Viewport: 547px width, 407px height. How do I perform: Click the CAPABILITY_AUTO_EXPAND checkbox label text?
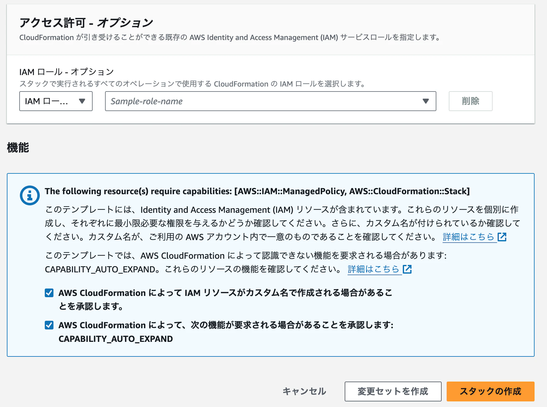pos(226,332)
